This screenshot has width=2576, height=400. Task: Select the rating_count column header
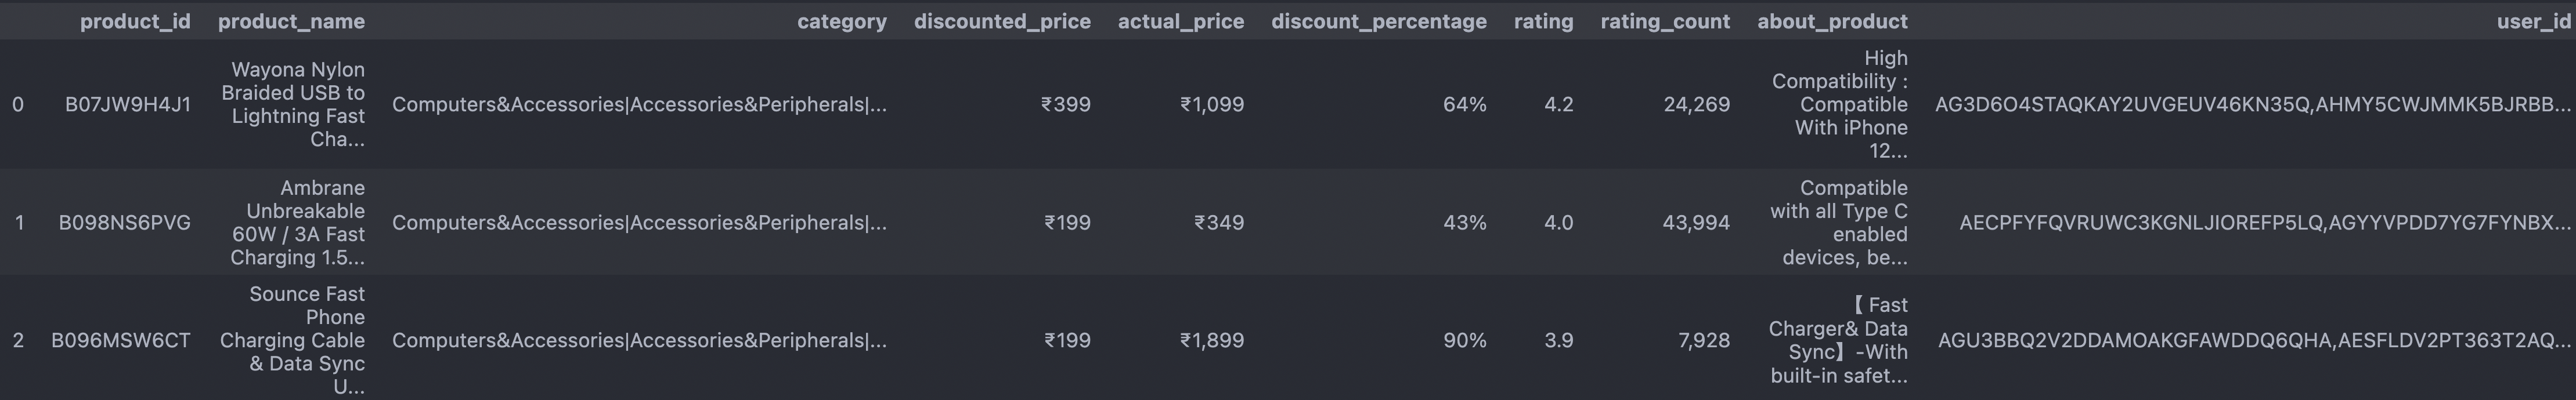[1665, 21]
